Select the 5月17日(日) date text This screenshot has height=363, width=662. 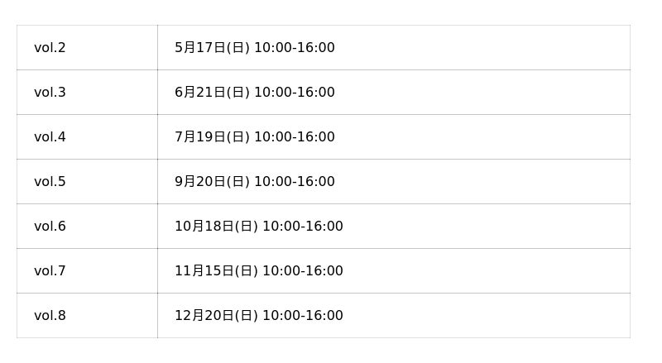[x=212, y=48]
